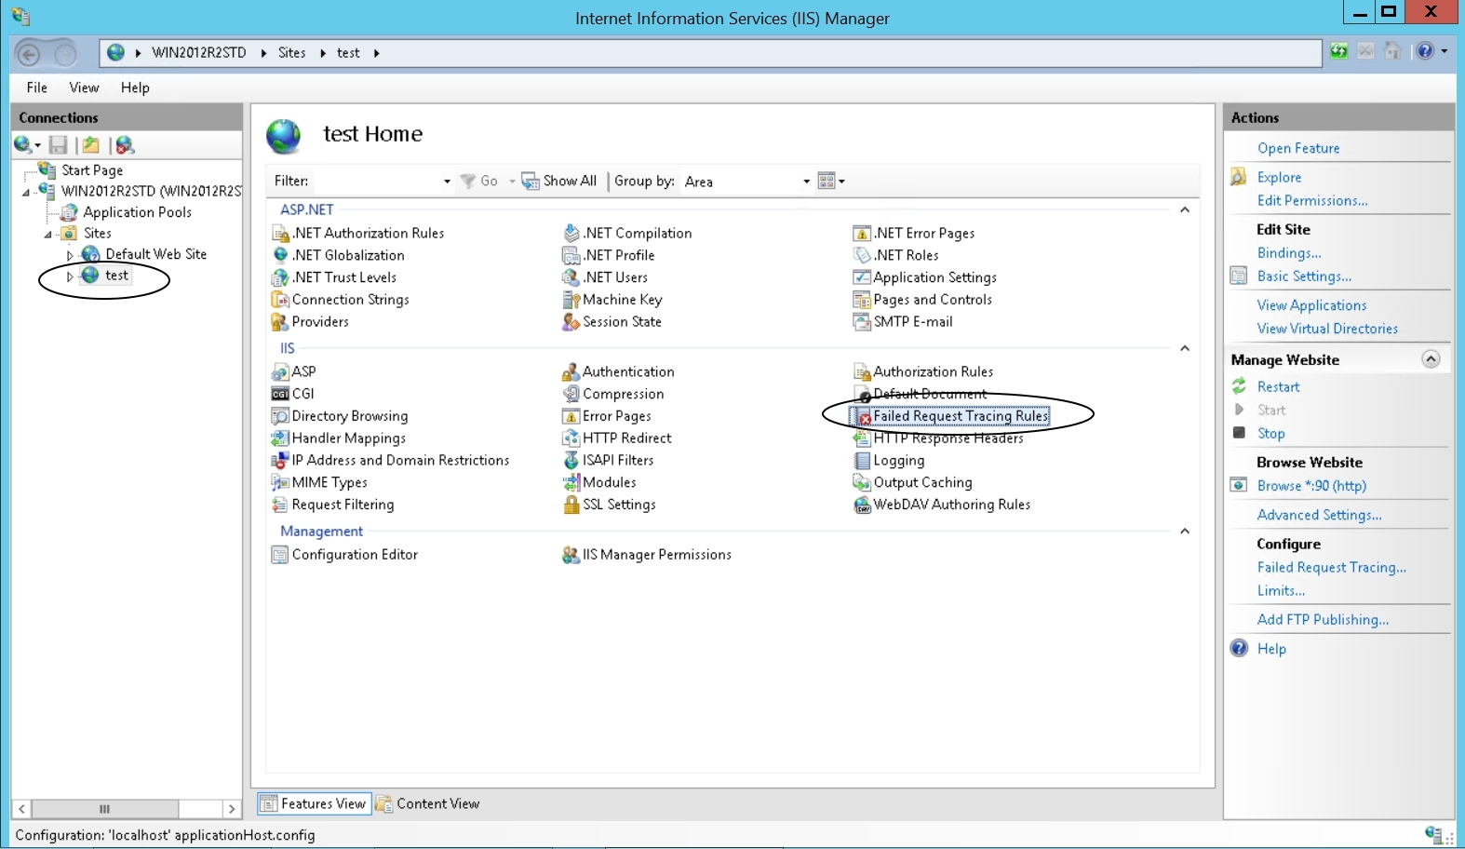Open Advanced Settings... link
The height and width of the screenshot is (849, 1465).
coord(1319,515)
